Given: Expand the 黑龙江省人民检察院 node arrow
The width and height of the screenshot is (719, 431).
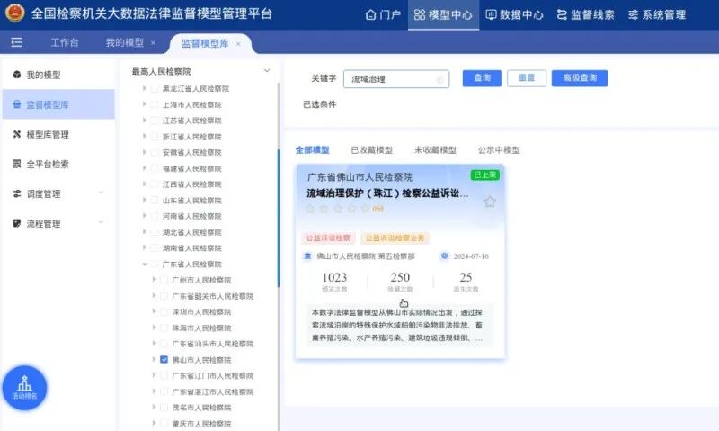Looking at the screenshot, I should 145,88.
